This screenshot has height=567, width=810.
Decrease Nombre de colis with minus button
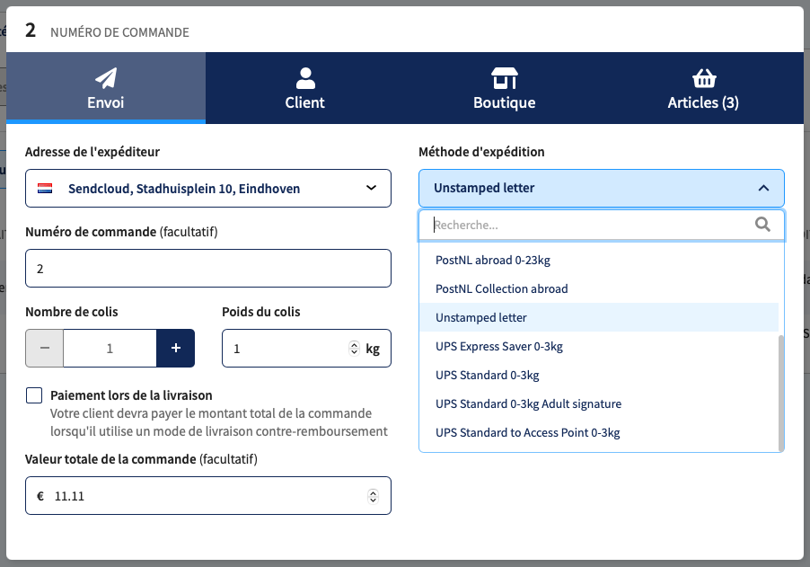point(44,349)
